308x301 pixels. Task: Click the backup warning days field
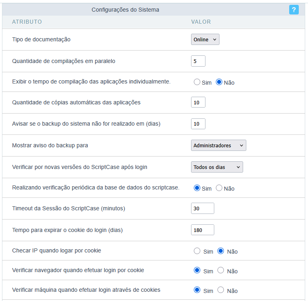tap(198, 124)
